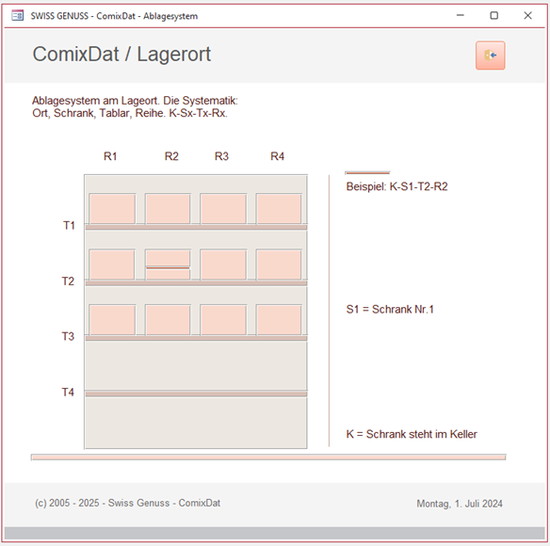The image size is (550, 546).
Task: Click the Access form icon in title bar
Action: pos(17,16)
